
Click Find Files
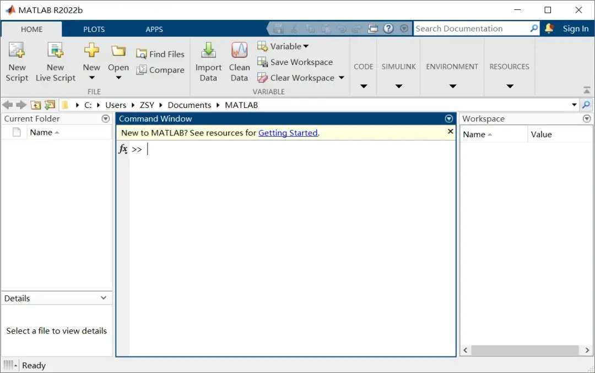160,54
